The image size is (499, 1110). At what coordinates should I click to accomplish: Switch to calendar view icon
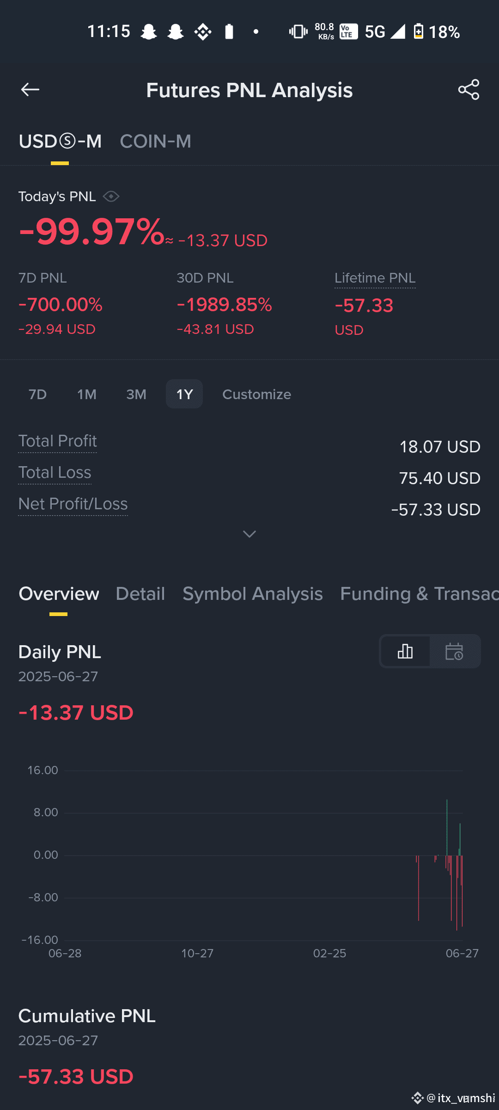[454, 651]
